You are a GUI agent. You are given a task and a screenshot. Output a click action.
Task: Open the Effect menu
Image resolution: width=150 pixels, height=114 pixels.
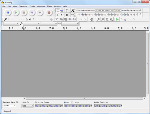click(x=49, y=6)
